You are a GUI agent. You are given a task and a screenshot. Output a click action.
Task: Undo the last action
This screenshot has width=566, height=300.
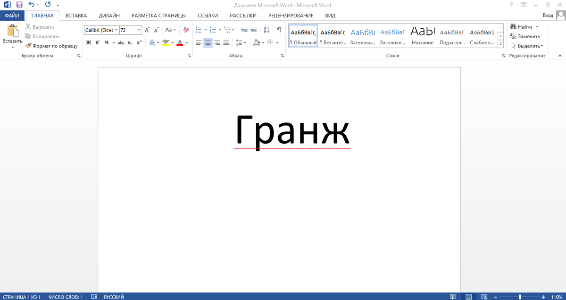tap(31, 5)
